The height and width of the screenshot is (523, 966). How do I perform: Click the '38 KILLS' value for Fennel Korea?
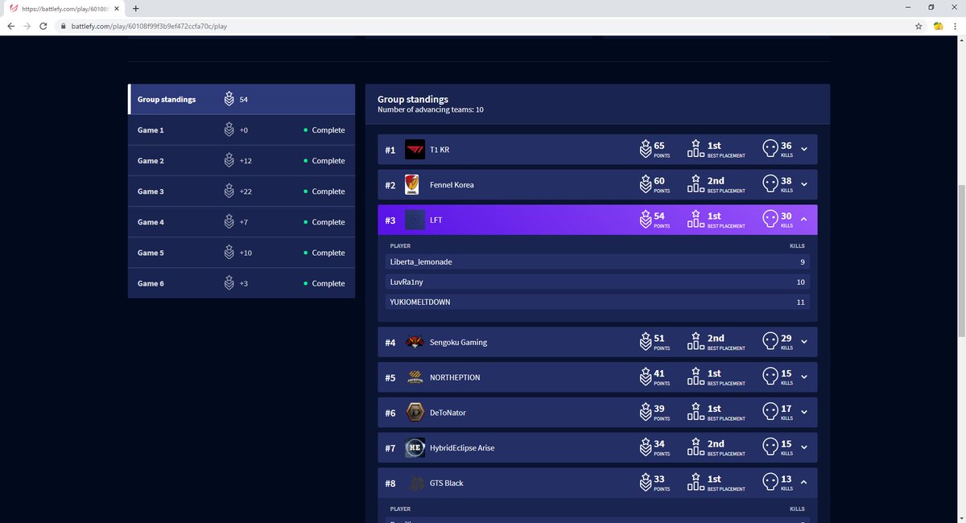786,185
